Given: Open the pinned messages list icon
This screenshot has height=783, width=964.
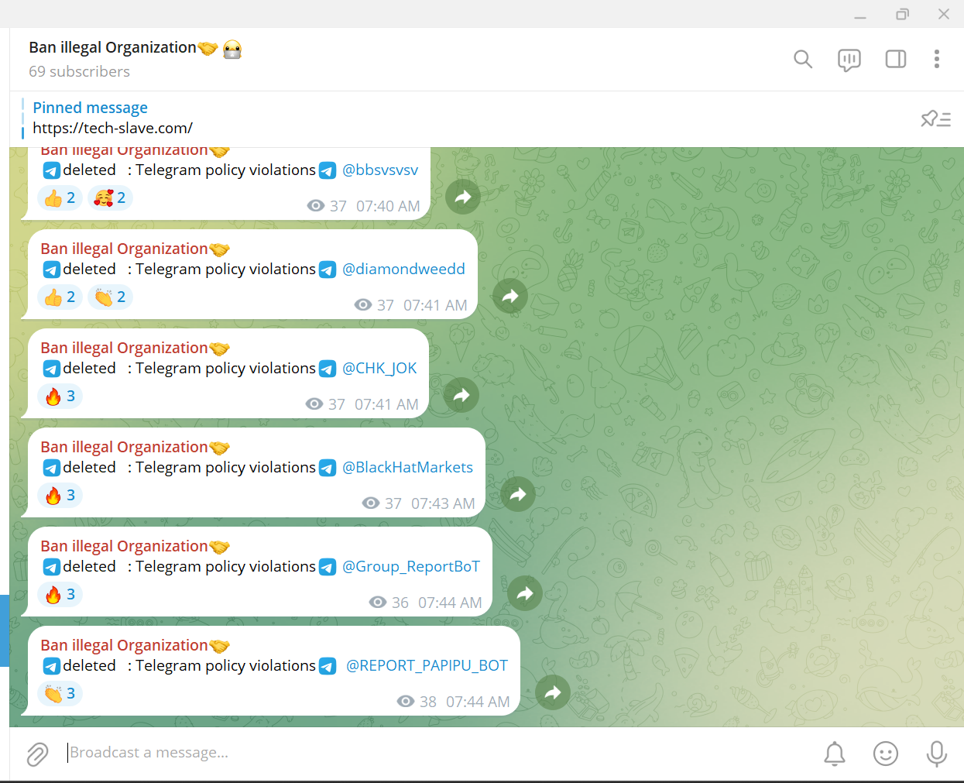Looking at the screenshot, I should (935, 118).
